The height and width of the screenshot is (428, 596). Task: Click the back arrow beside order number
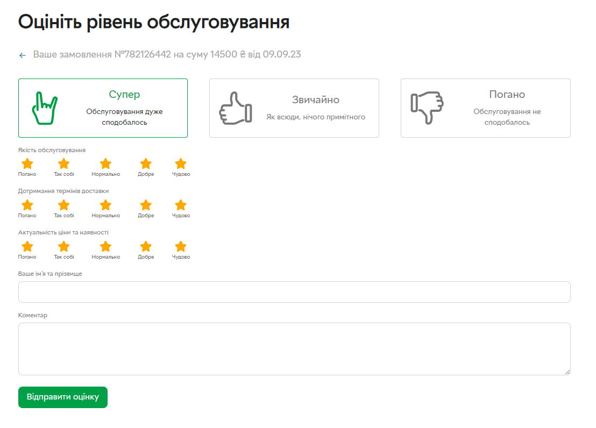point(23,55)
